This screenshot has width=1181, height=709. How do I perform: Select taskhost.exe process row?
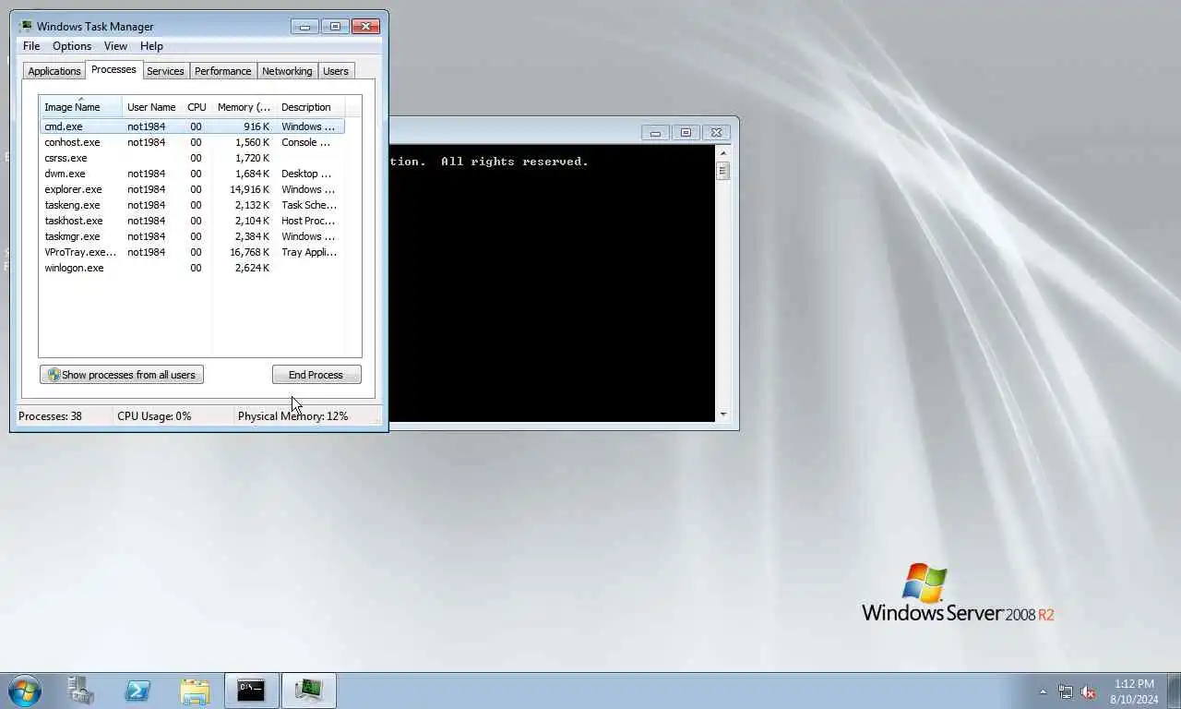click(x=192, y=221)
